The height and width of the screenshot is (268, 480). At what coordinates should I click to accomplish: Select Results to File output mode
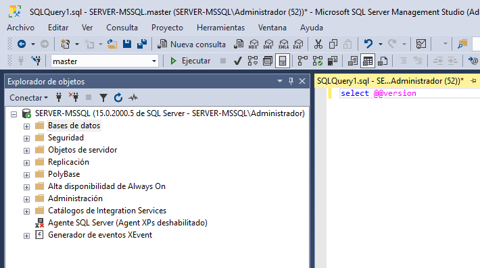click(383, 61)
